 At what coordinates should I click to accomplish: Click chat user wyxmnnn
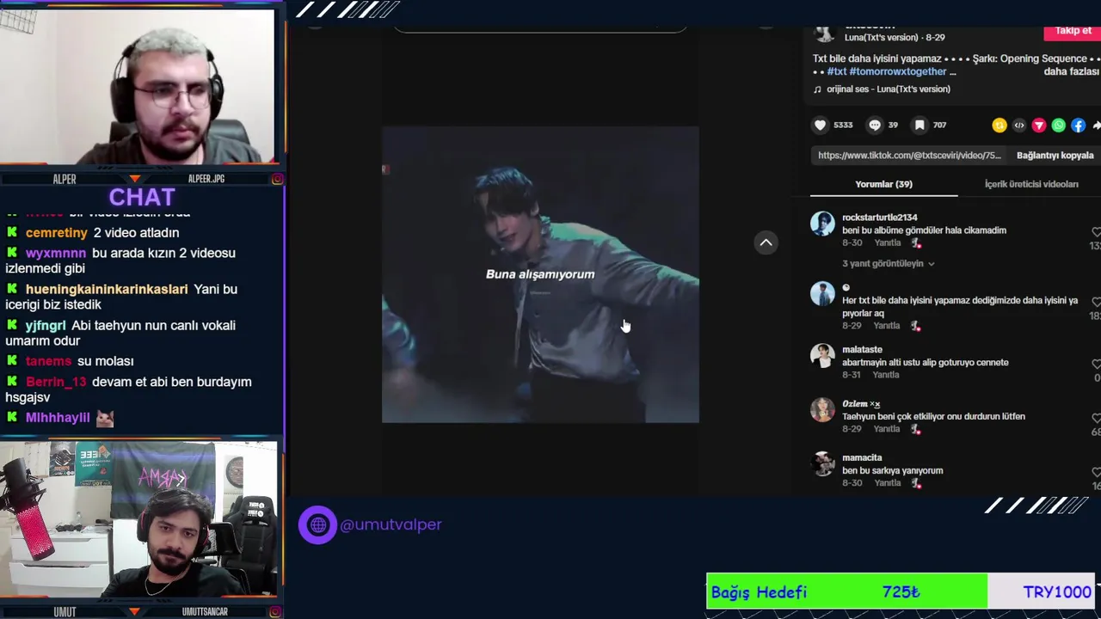click(56, 254)
